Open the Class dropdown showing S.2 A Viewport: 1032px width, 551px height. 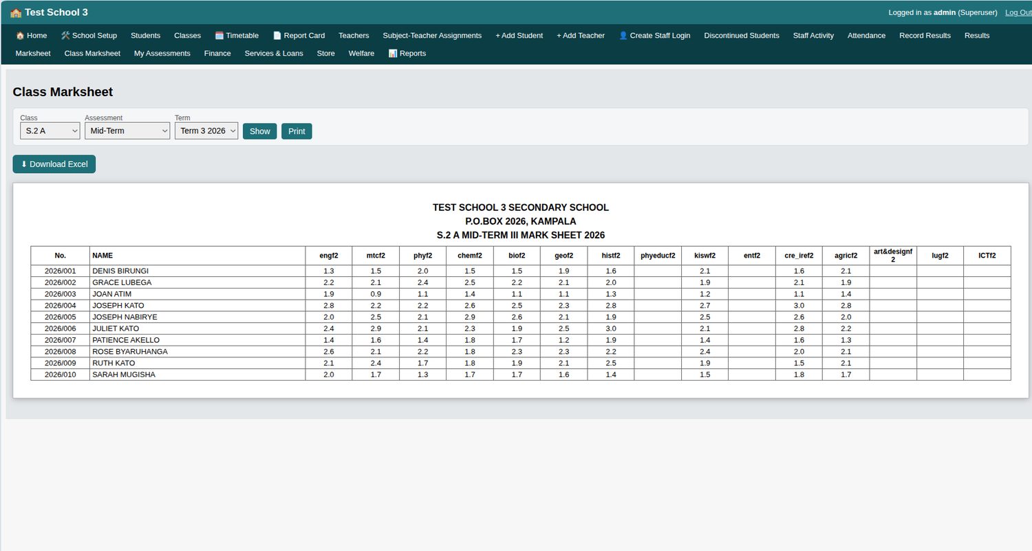click(x=50, y=131)
